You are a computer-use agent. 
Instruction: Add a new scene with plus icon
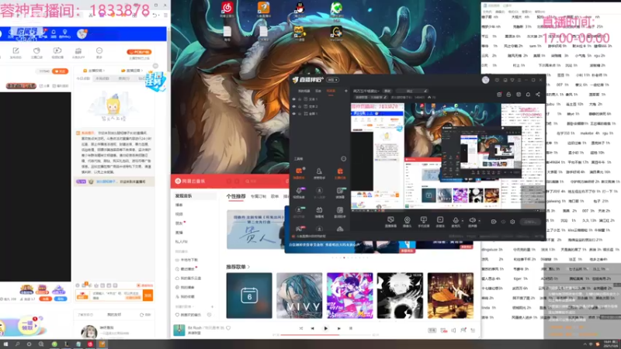pyautogui.click(x=346, y=91)
